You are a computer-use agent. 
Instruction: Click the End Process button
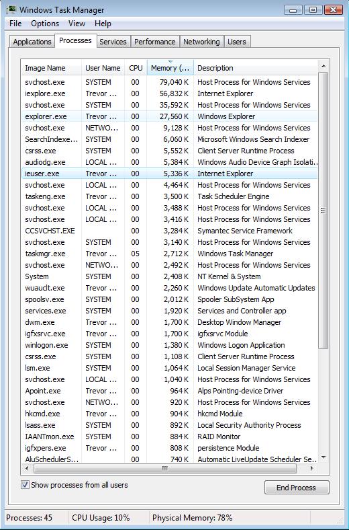(297, 488)
